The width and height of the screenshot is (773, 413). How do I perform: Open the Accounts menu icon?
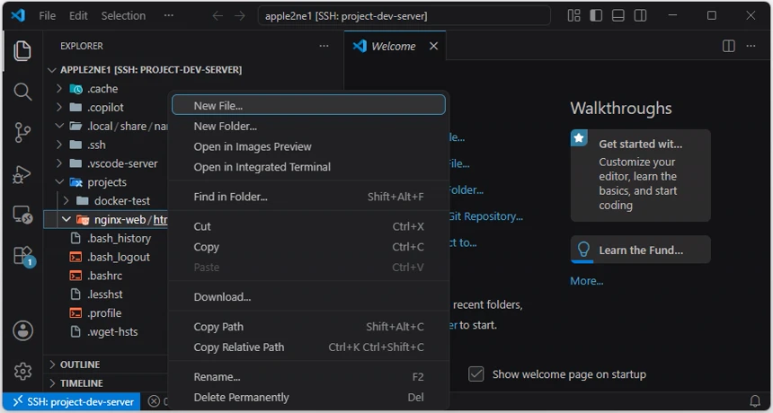22,330
